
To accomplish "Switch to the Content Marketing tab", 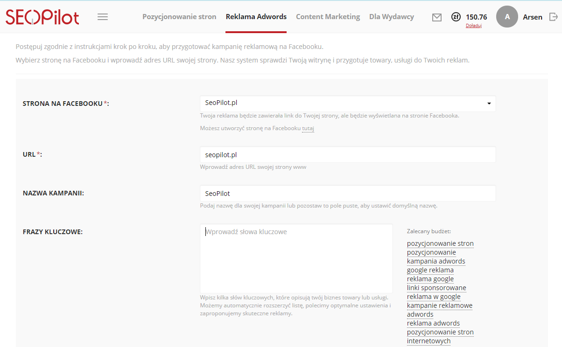I will point(328,17).
